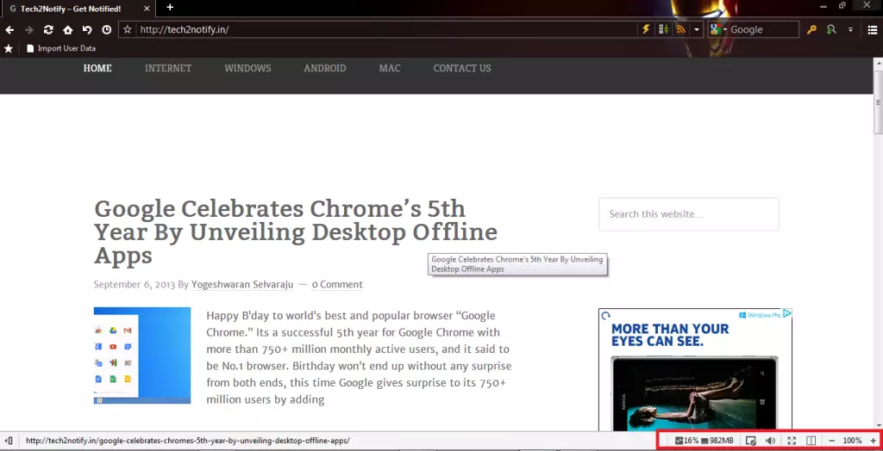Enter full screen mode from status bar
Image resolution: width=883 pixels, height=451 pixels.
[x=792, y=441]
